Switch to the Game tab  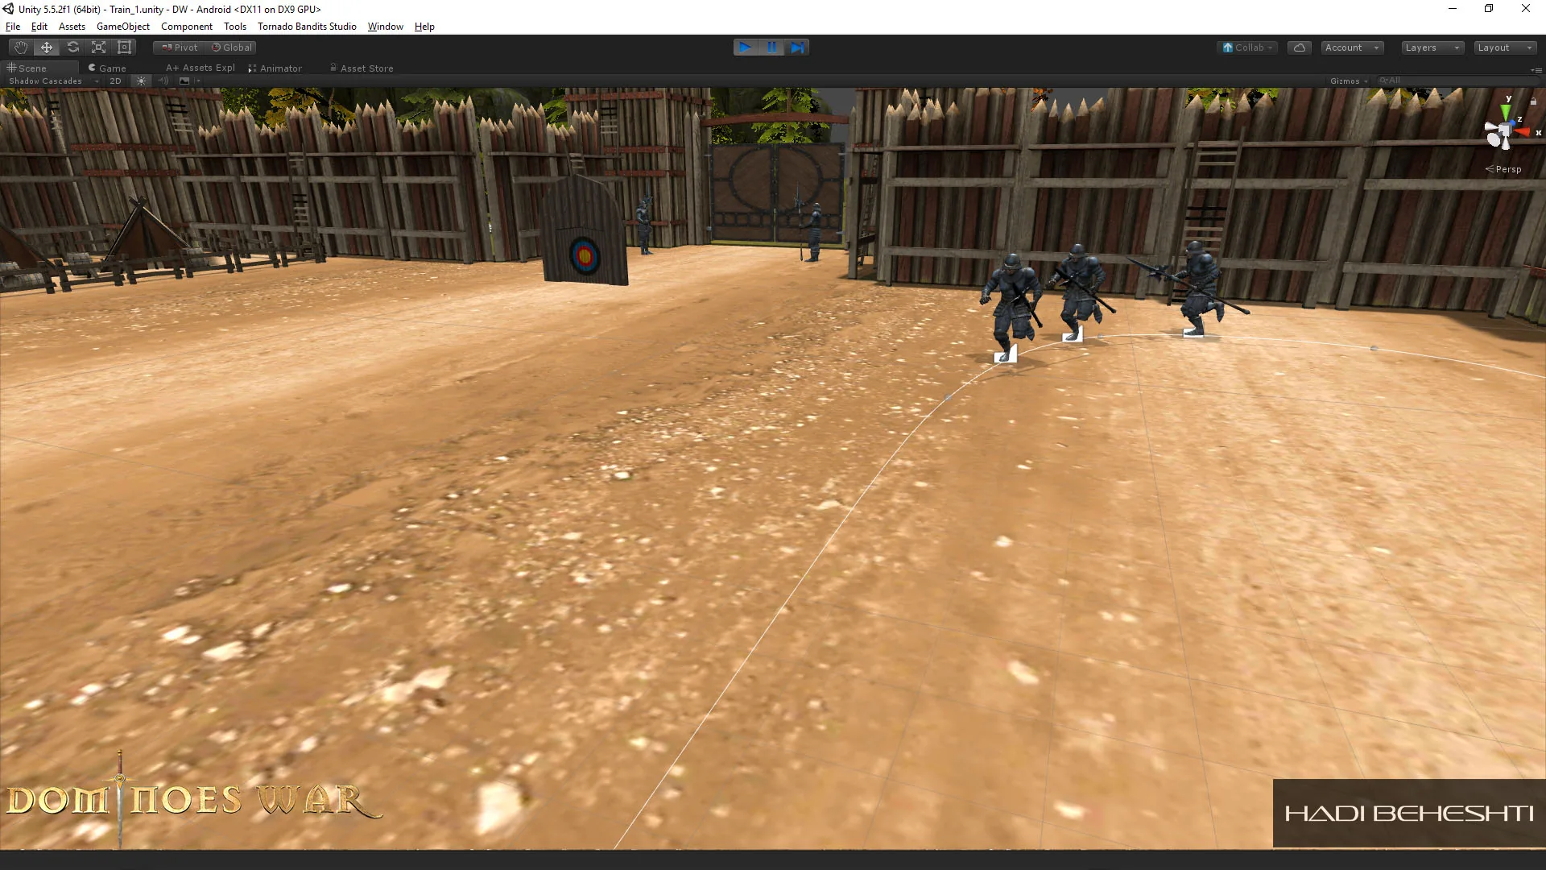(x=107, y=68)
